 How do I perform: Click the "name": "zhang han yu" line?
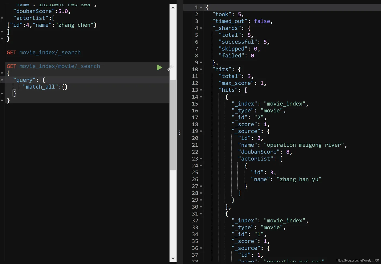(x=286, y=179)
